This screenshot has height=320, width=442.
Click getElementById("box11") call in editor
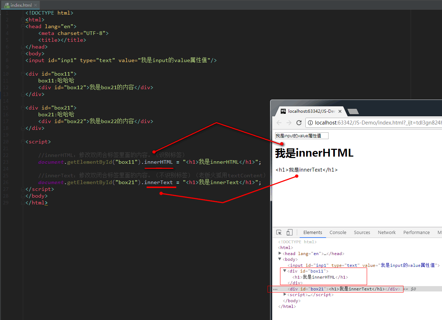104,162
